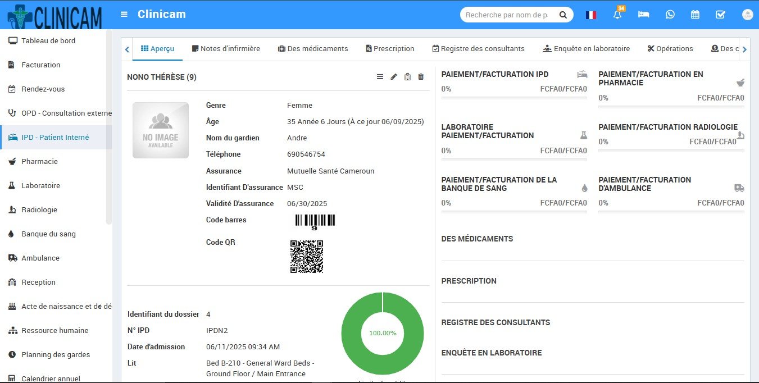Open the Prescription tab

point(390,49)
